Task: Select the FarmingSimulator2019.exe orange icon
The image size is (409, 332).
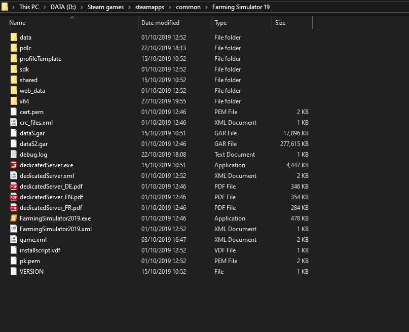Action: [14, 218]
